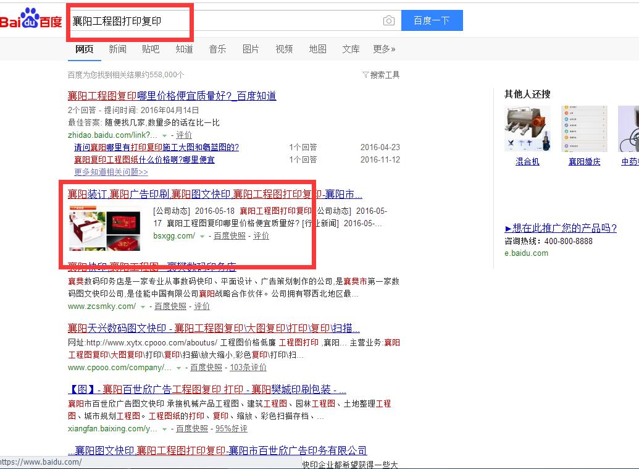Click the zhidao.baidu.com/link green URL
The height and width of the screenshot is (469, 639).
coord(112,135)
